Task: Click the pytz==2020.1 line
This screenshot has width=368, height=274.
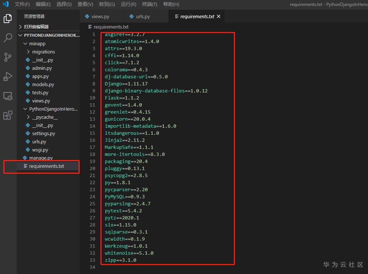Action: pyautogui.click(x=122, y=218)
